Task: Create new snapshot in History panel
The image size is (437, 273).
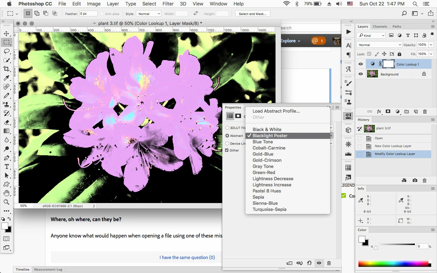Action: (415, 181)
